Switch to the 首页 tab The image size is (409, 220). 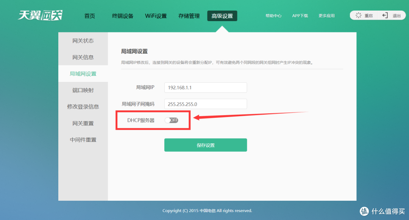(x=89, y=16)
